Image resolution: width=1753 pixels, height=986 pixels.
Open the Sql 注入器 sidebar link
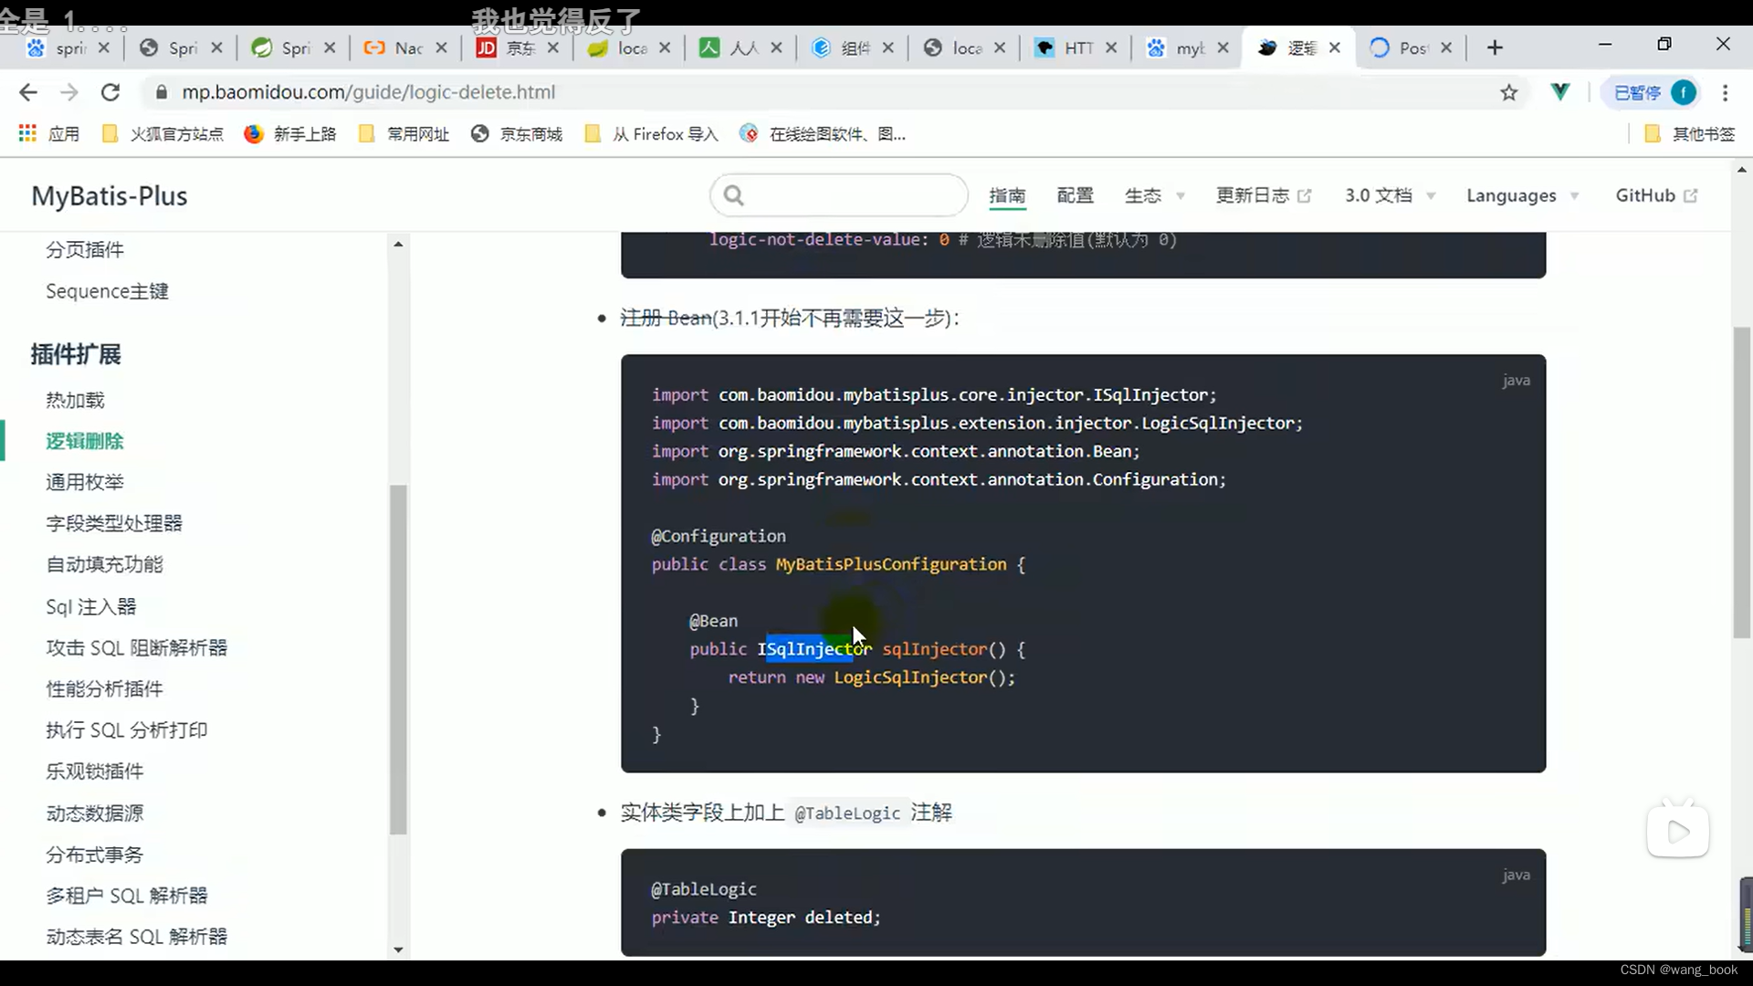tap(90, 605)
